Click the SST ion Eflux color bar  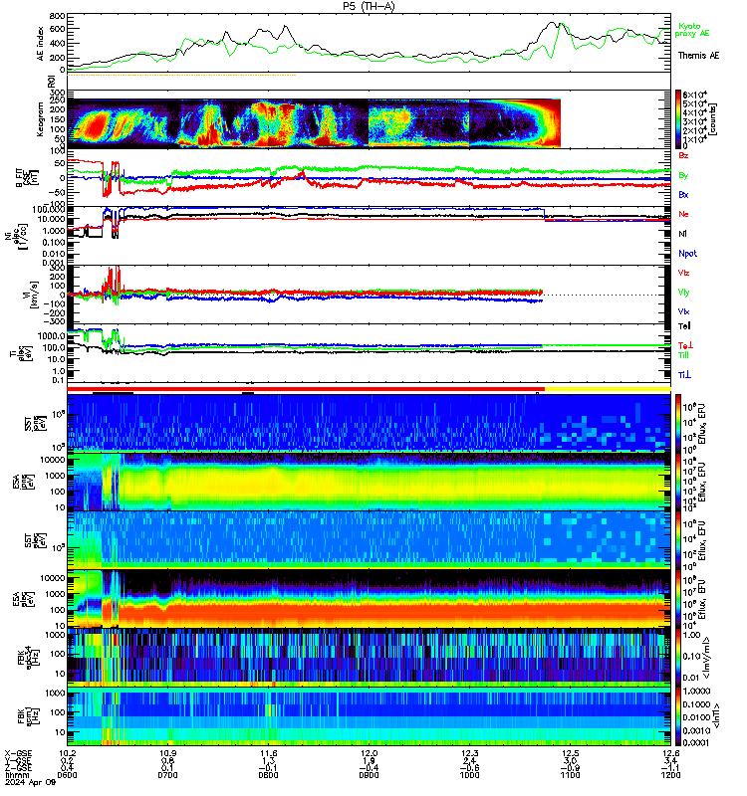tap(678, 422)
